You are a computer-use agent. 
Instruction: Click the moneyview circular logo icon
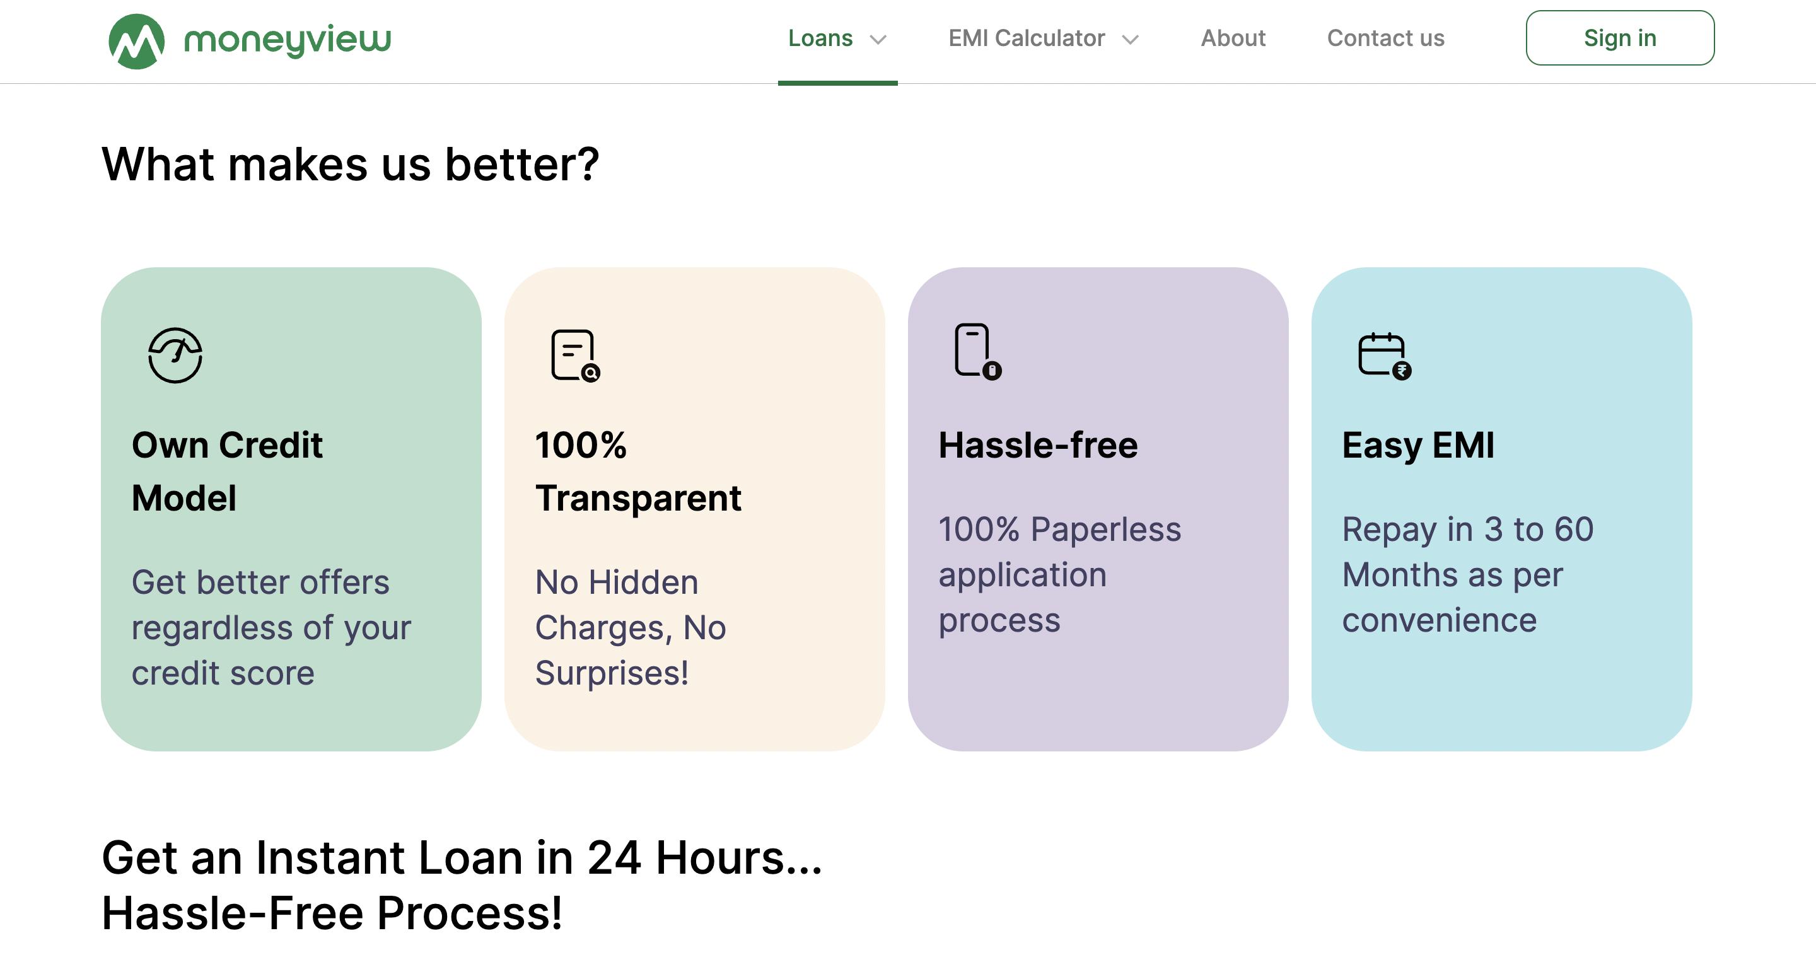tap(137, 41)
